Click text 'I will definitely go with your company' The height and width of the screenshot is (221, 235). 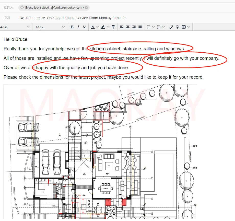pyautogui.click(x=181, y=58)
